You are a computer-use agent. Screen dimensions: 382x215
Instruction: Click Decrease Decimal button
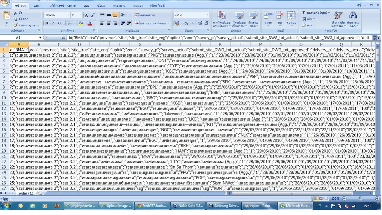tap(206, 24)
